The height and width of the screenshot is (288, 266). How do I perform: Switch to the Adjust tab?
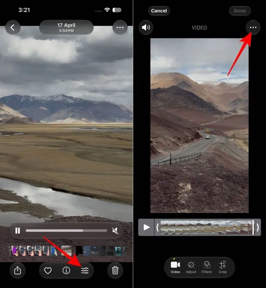tap(191, 268)
